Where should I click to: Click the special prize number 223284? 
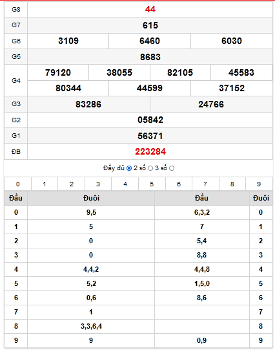150,152
